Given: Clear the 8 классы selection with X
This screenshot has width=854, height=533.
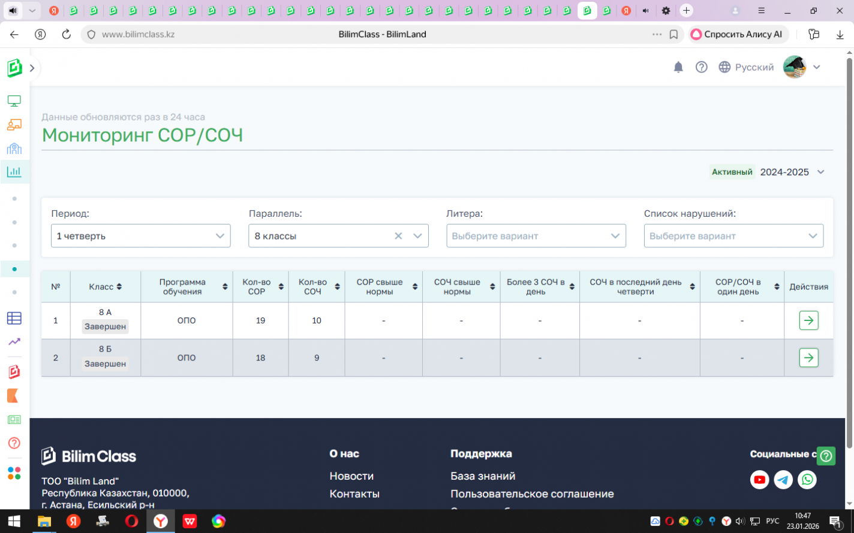Looking at the screenshot, I should coord(398,236).
